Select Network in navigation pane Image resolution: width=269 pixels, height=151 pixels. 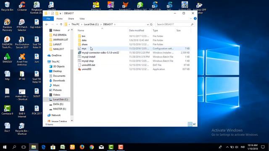(x=54, y=115)
